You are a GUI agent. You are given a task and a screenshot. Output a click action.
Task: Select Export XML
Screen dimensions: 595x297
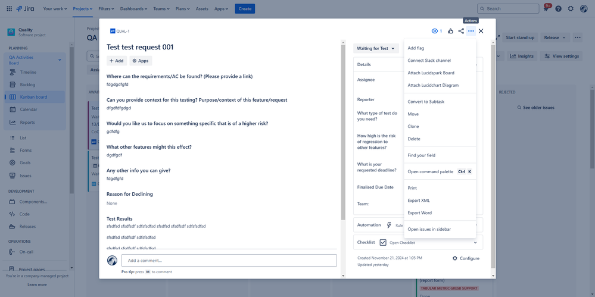point(440,200)
